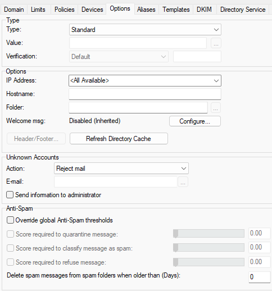272x291 pixels.
Task: Click the Delete spam messages Days field
Action: coord(260,277)
